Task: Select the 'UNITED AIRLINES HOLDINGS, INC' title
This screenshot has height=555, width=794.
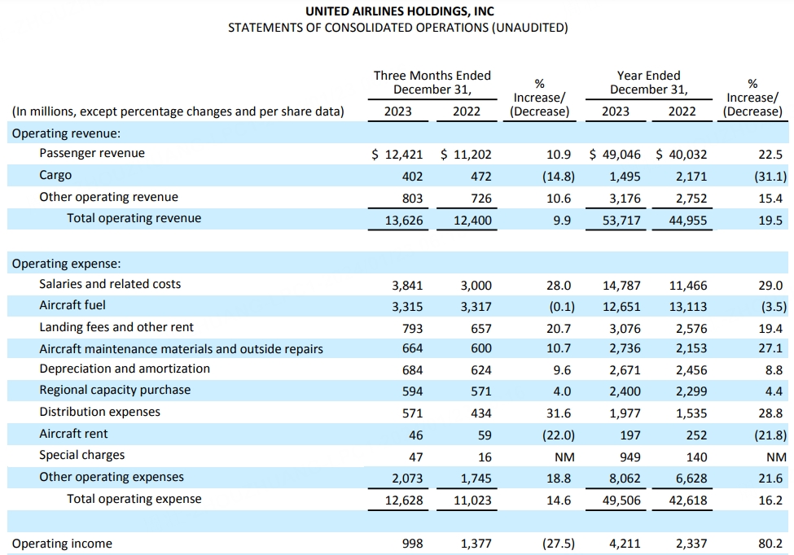Action: pos(400,11)
